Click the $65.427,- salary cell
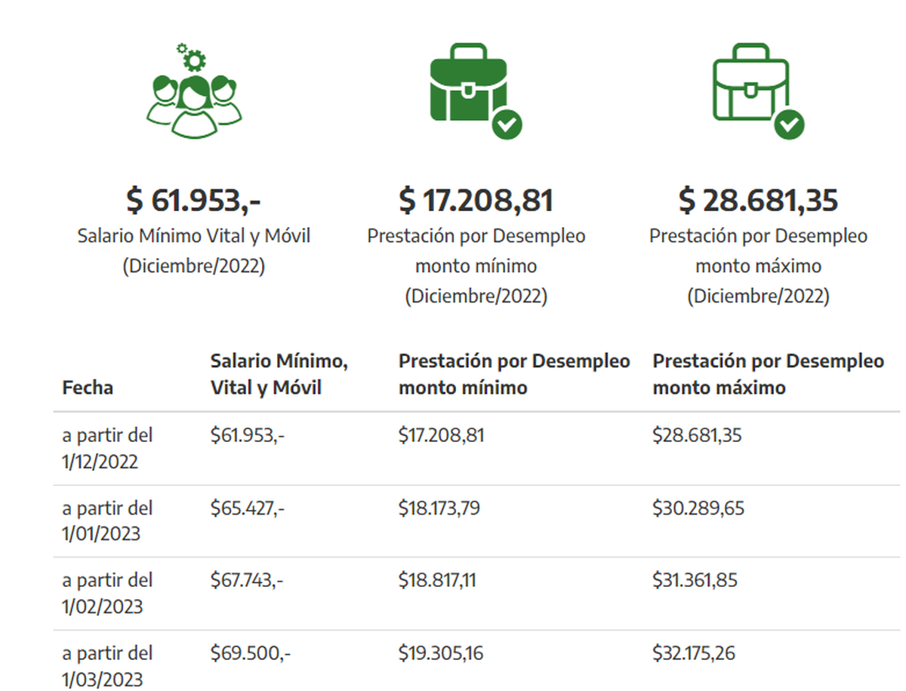The width and height of the screenshot is (906, 691). 248,508
